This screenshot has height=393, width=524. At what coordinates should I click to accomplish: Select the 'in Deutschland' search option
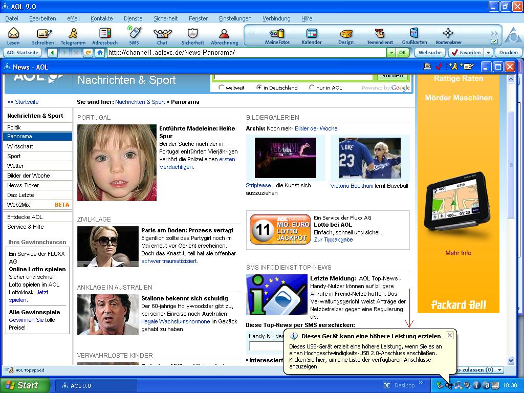click(258, 88)
